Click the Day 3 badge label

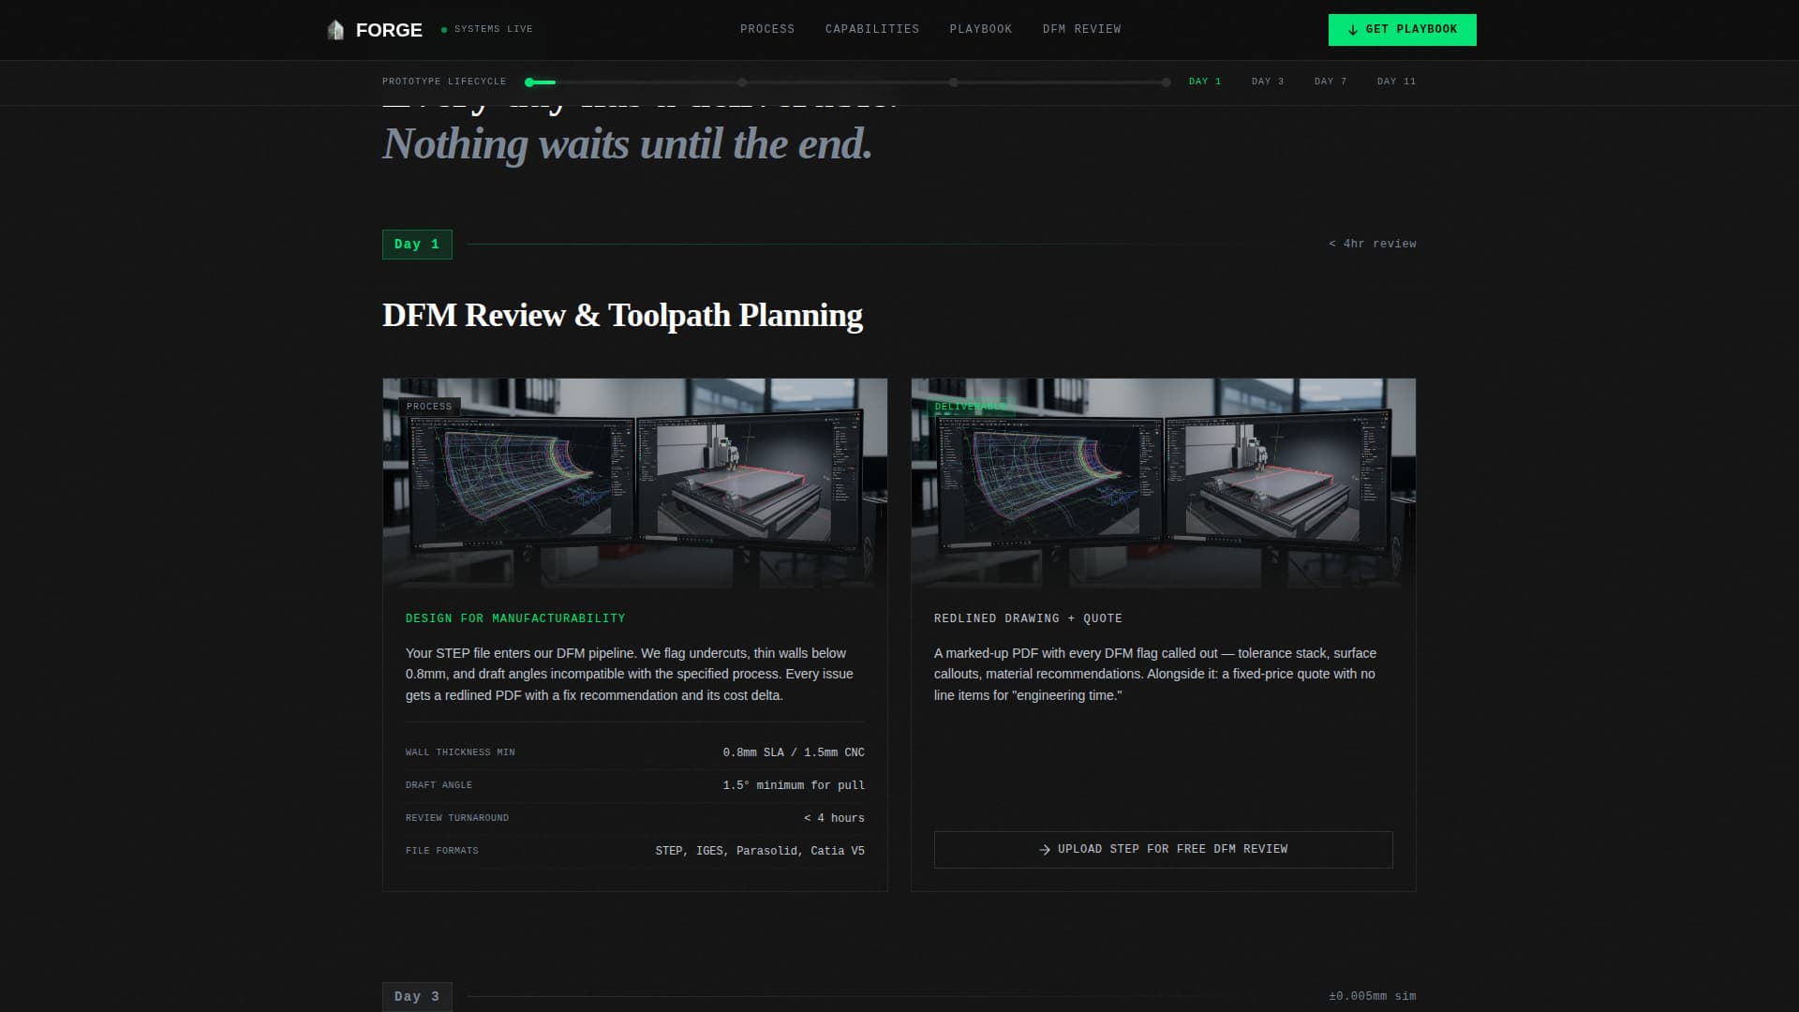(x=416, y=996)
